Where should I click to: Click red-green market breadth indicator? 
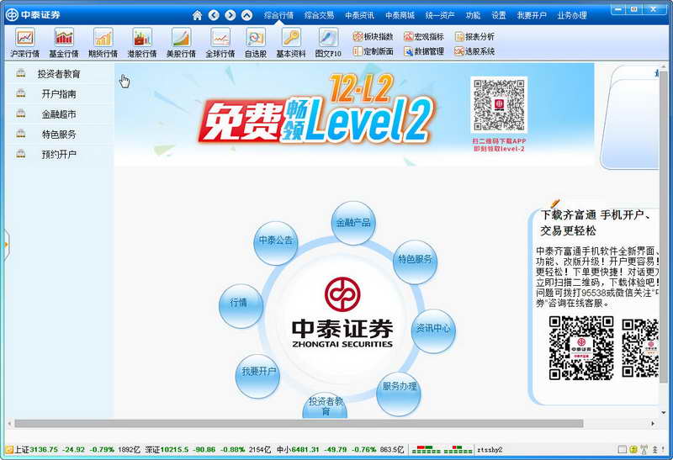coord(442,450)
